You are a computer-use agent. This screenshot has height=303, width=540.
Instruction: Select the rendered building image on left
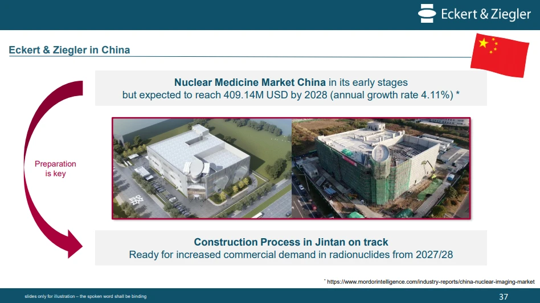[202, 168]
